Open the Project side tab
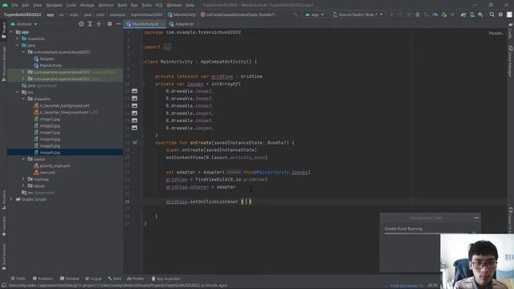 tap(3, 30)
